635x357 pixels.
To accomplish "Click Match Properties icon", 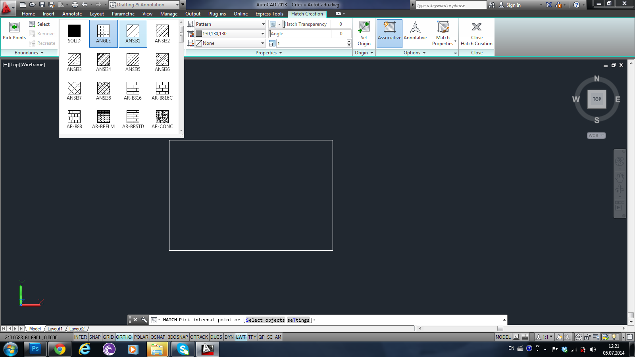I will pos(443,28).
